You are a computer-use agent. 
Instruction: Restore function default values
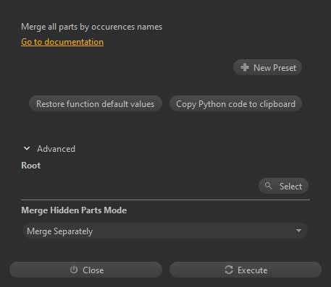coord(96,103)
